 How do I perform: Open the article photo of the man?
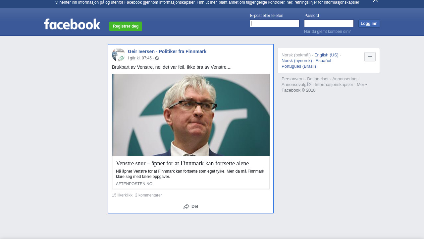pos(191,115)
